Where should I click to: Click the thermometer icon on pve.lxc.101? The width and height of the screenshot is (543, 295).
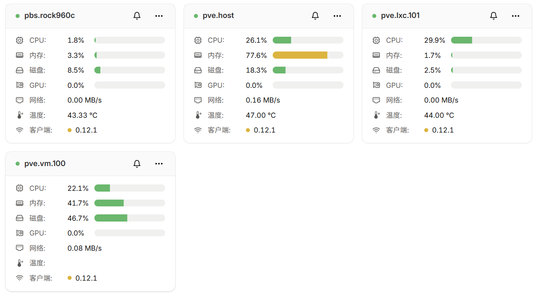click(376, 115)
